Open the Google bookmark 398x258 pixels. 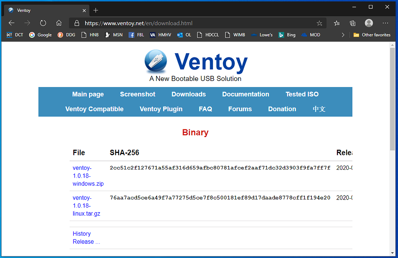pyautogui.click(x=40, y=35)
